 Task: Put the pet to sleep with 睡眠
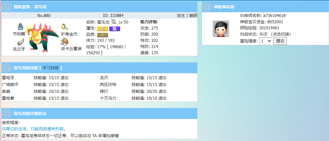coord(193,16)
